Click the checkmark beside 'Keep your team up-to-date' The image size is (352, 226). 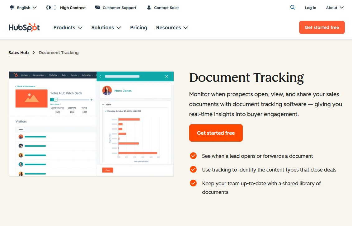click(x=193, y=183)
